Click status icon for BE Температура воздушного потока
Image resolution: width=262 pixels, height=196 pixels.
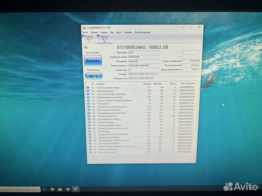[90, 128]
